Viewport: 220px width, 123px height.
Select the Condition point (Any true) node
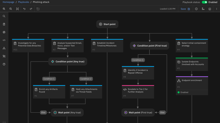(x=67, y=61)
